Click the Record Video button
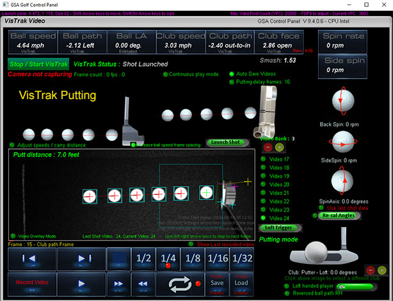This screenshot has height=301, width=393. click(x=32, y=284)
